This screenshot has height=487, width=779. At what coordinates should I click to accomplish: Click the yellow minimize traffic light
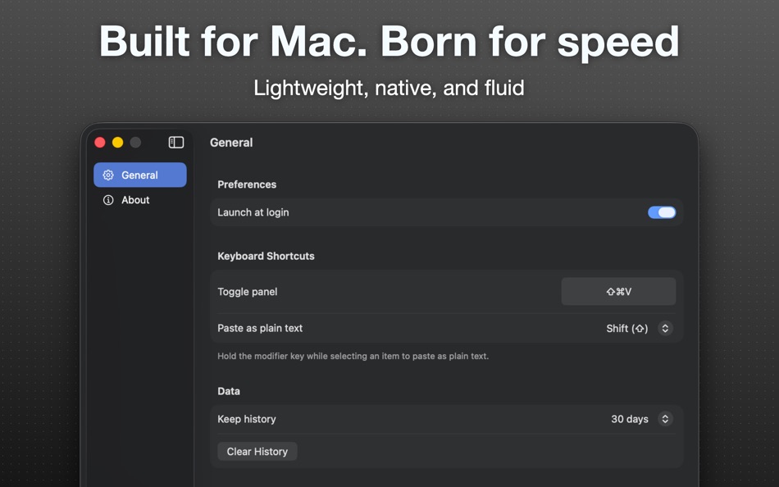[116, 142]
